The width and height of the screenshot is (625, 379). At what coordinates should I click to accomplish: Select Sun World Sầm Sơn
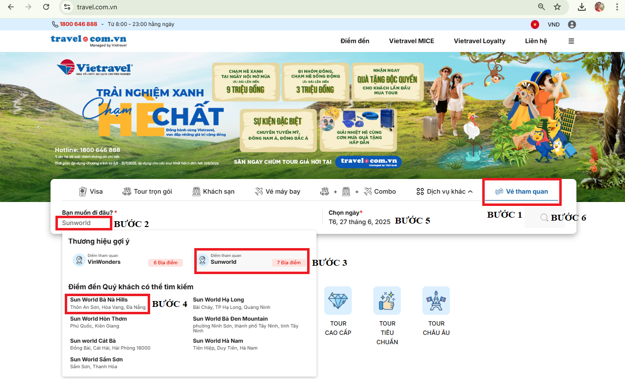point(97,363)
